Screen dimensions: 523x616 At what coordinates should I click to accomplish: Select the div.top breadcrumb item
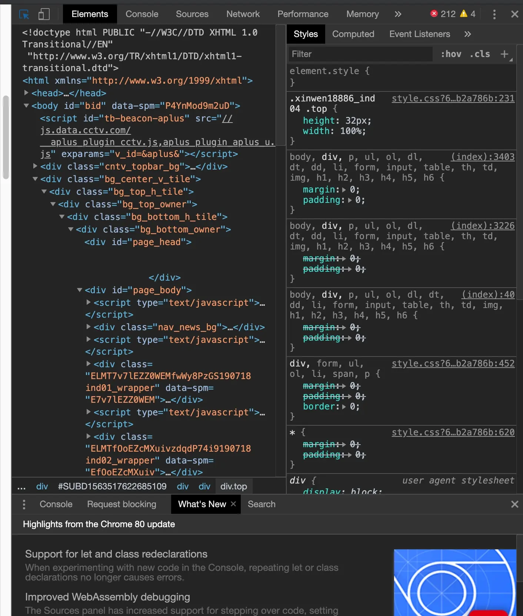234,486
